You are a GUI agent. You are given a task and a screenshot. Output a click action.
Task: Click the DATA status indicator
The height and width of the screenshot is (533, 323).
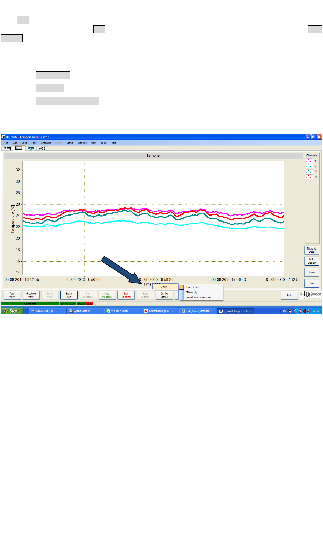click(64, 304)
